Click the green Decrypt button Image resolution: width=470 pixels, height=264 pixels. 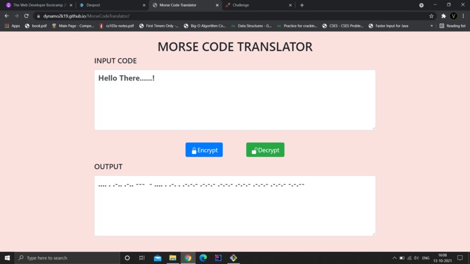click(265, 150)
